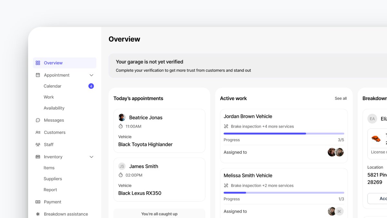387x218 pixels.
Task: Open the Appointment section
Action: (57, 75)
